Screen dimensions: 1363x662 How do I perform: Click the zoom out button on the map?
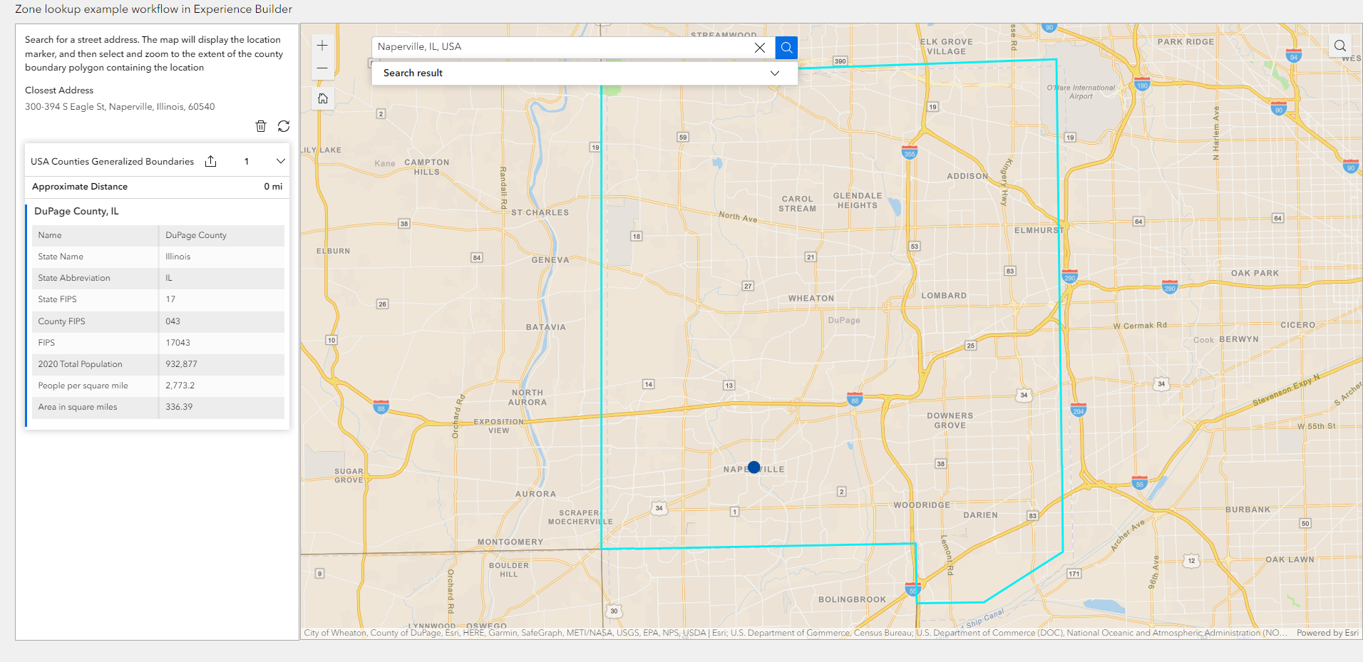[322, 68]
